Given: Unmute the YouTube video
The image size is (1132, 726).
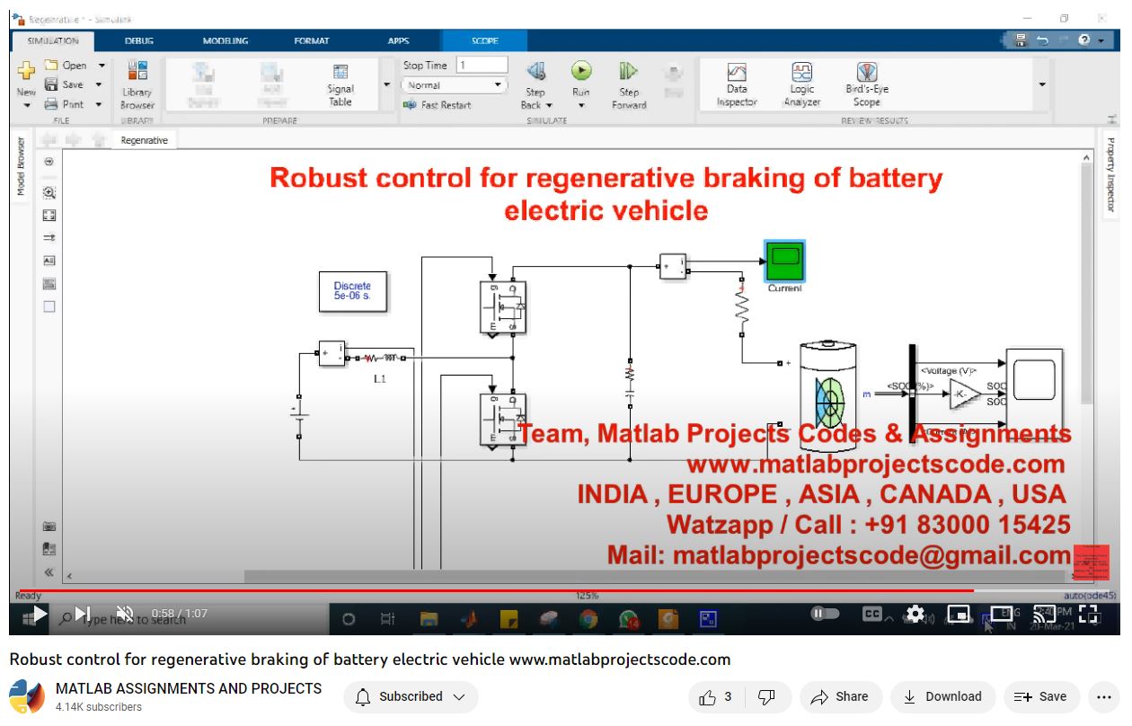Looking at the screenshot, I should (125, 614).
